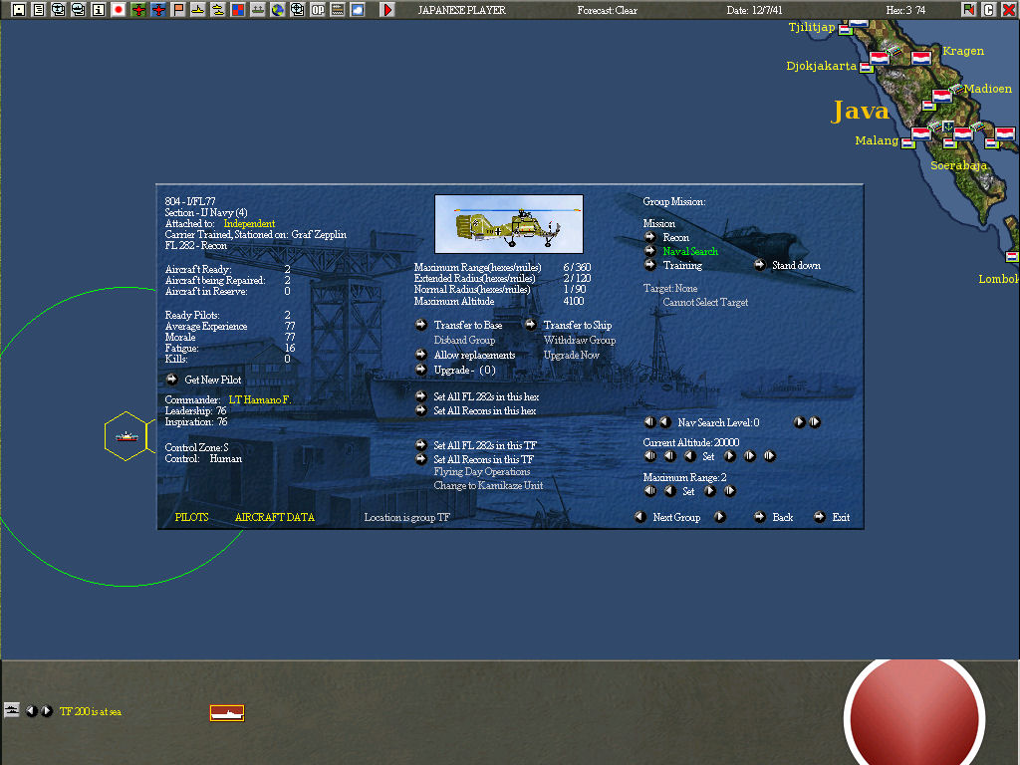This screenshot has width=1020, height=765.
Task: Click the green aircraft icon in the toolbar
Action: pos(139,10)
